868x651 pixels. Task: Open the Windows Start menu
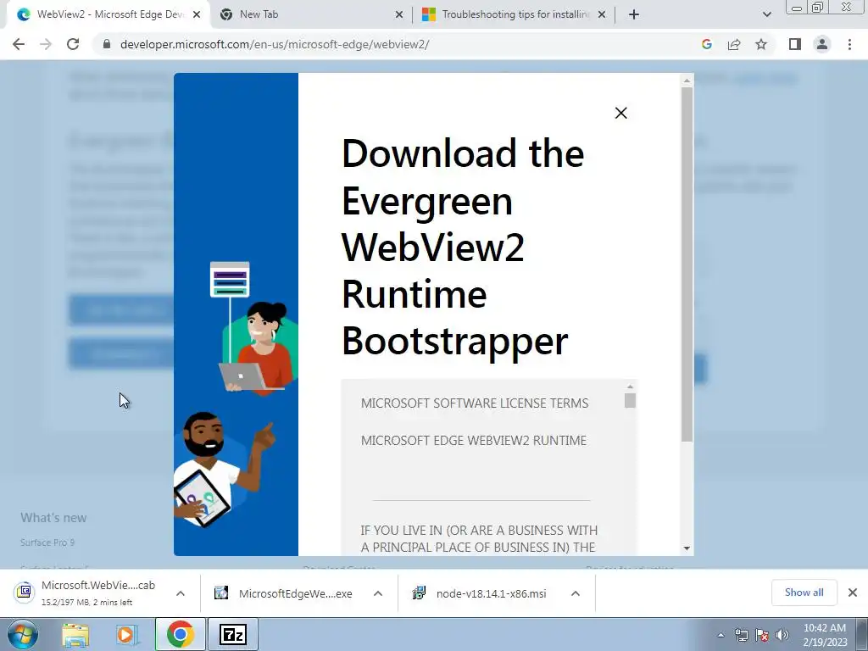pyautogui.click(x=23, y=634)
